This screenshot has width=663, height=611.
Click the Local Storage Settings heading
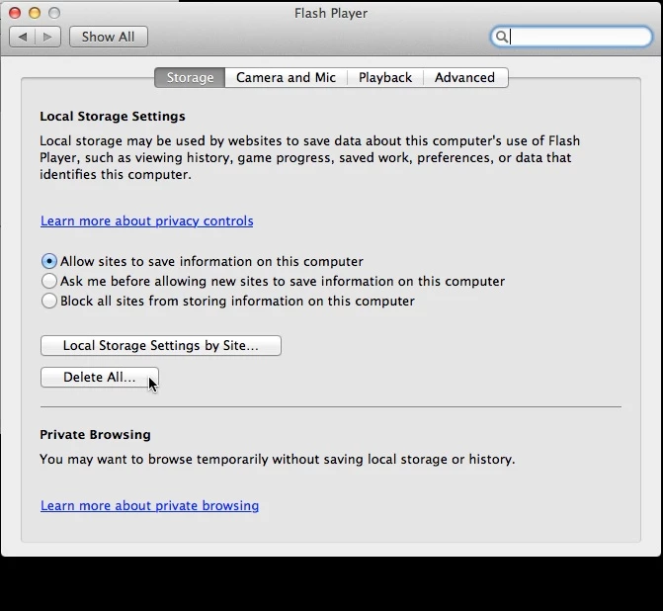pos(113,116)
